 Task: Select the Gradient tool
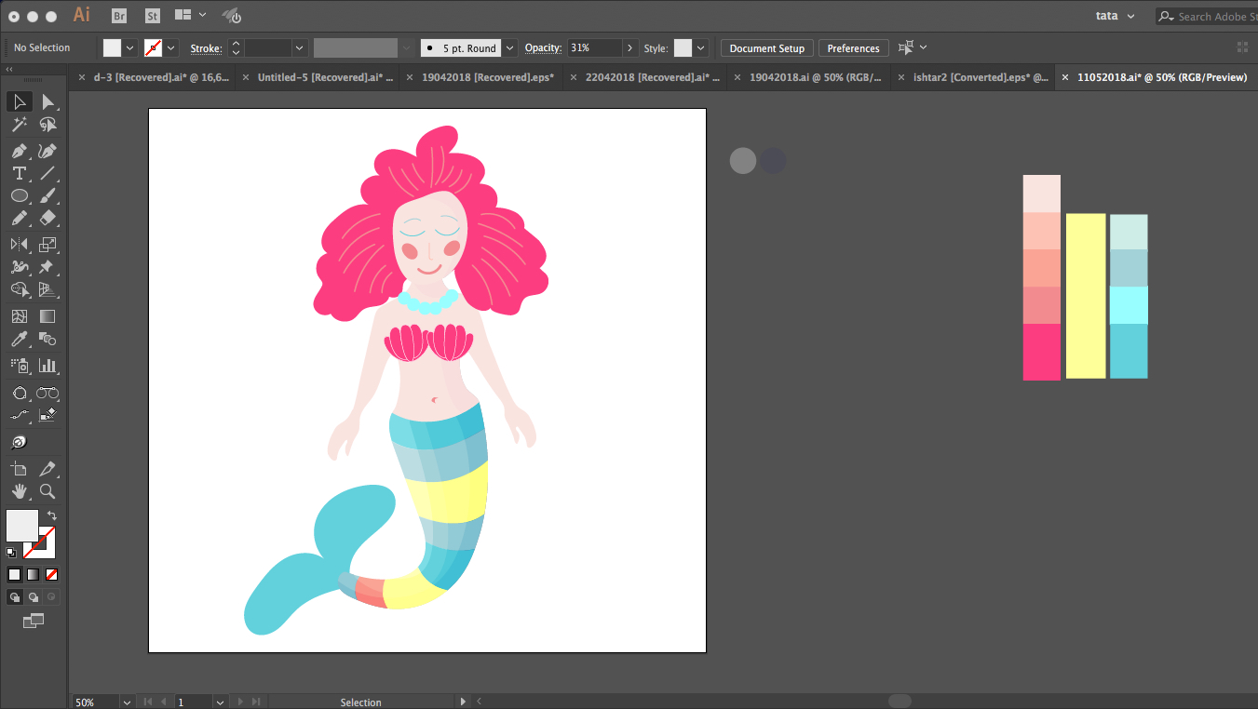[x=48, y=316]
